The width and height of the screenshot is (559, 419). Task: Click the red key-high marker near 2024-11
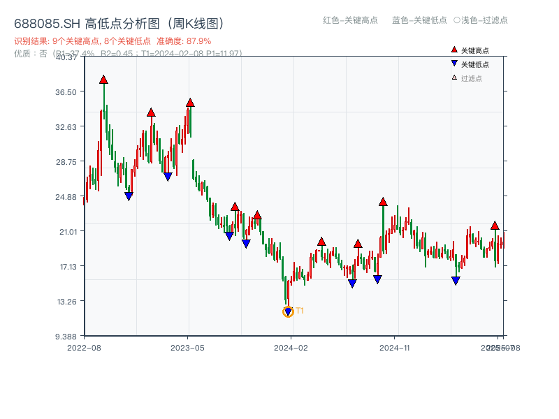coord(383,201)
